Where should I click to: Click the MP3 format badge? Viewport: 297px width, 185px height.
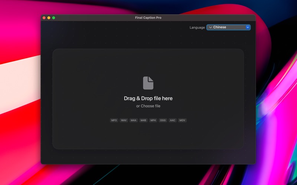[x=114, y=120]
